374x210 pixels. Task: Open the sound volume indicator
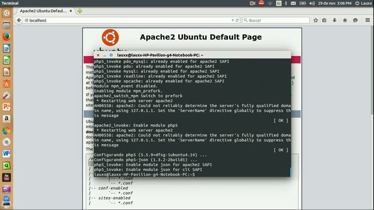point(312,3)
